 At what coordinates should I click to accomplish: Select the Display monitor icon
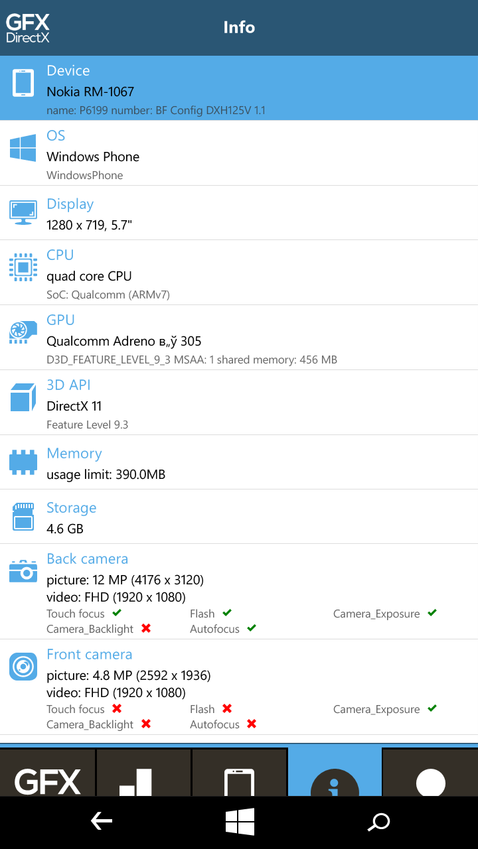pyautogui.click(x=23, y=212)
